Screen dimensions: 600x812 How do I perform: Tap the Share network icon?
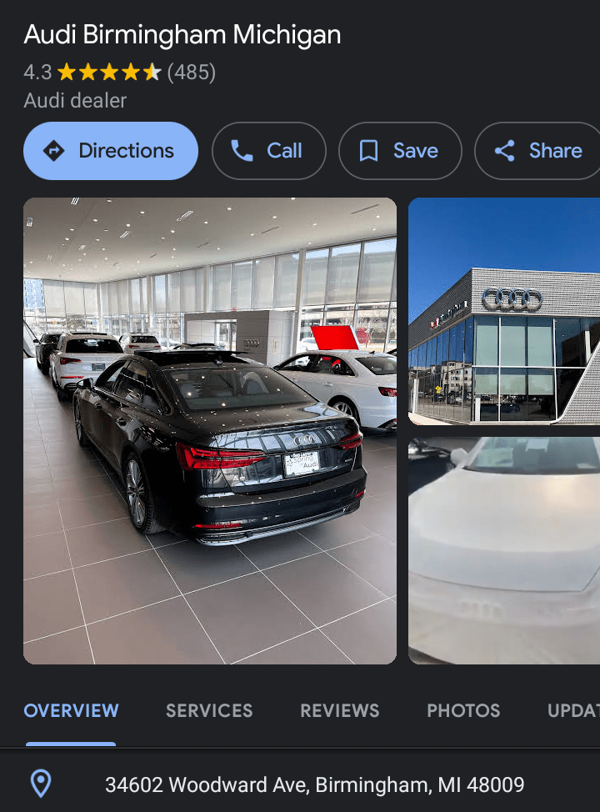[x=505, y=151]
